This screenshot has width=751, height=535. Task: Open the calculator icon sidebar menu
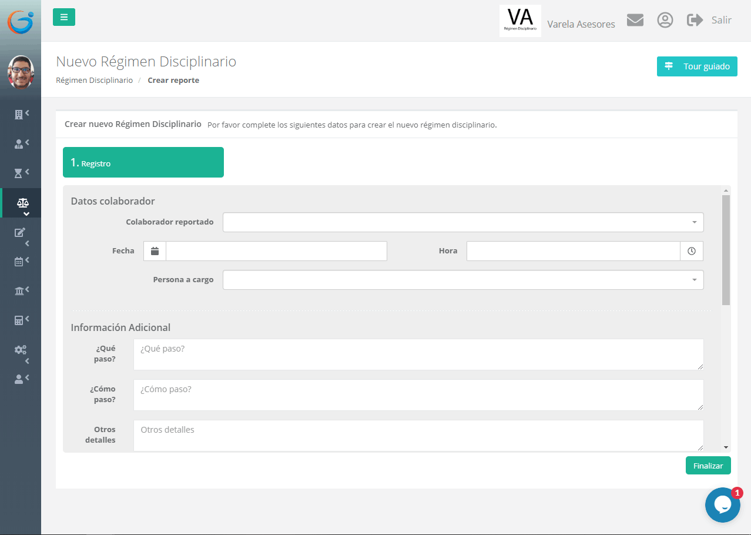(19, 320)
